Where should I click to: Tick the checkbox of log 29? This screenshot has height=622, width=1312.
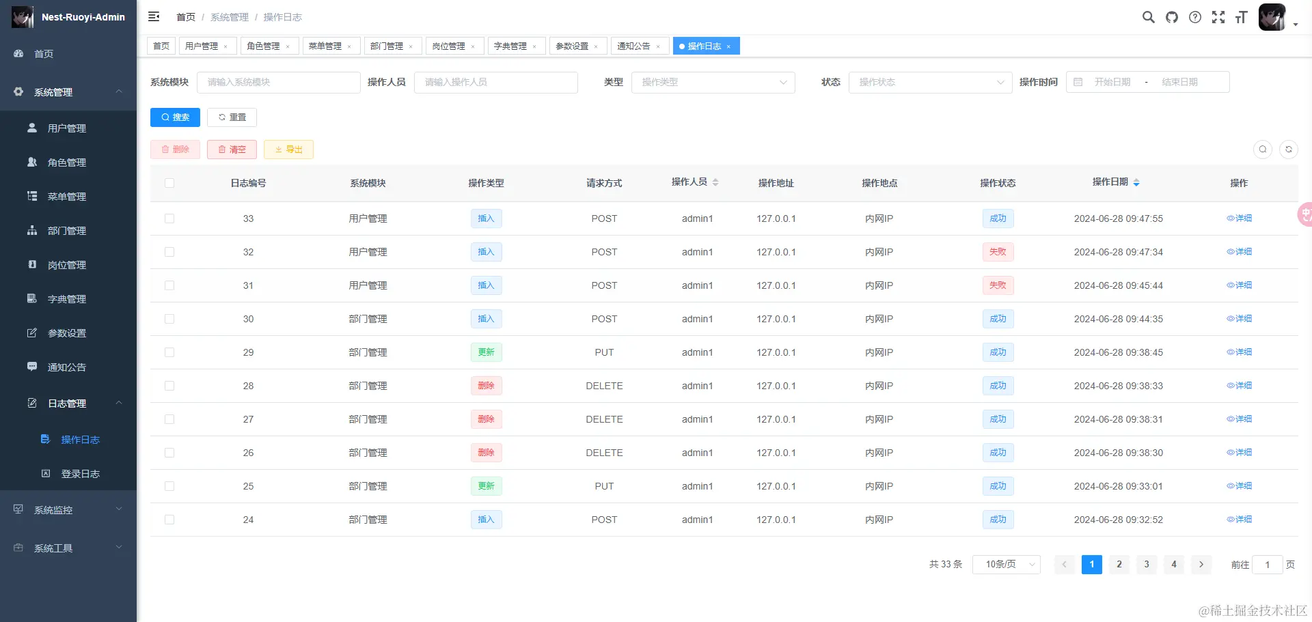169,352
